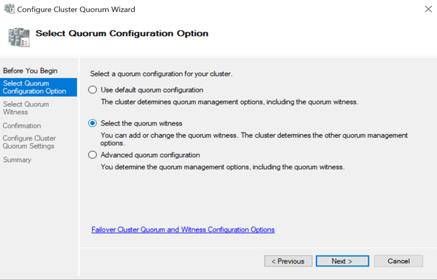Click the wizard icon in the title bar
The height and width of the screenshot is (280, 437).
coord(9,9)
